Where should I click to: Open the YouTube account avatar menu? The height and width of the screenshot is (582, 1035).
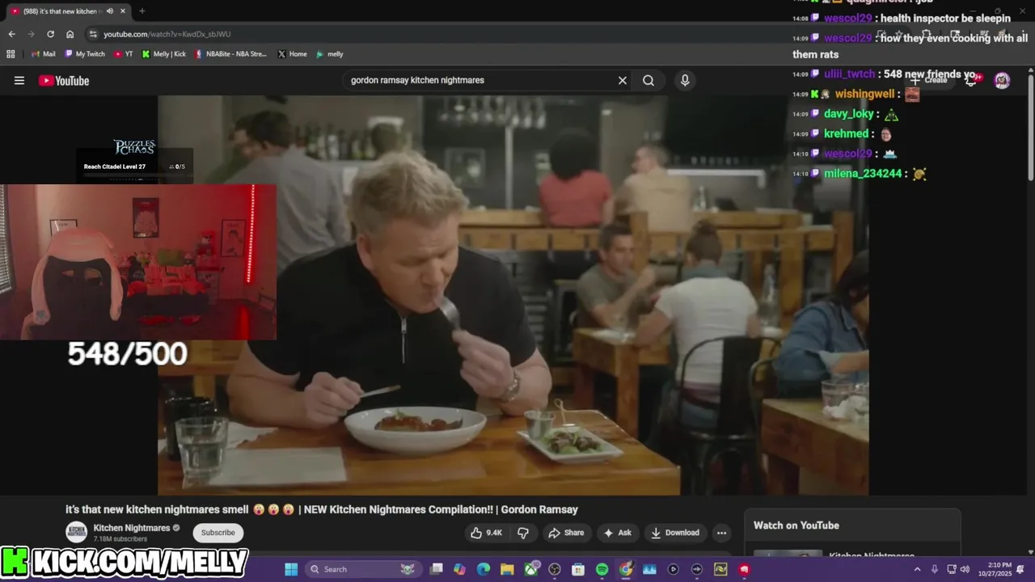point(1002,80)
